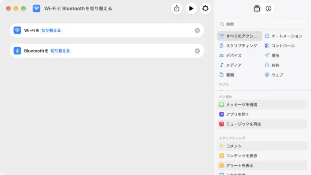This screenshot has width=311, height=175.
Task: Click the Bluetooth action icon
Action: click(x=17, y=51)
